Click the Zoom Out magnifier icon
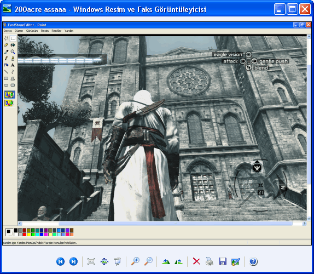 pyautogui.click(x=148, y=261)
